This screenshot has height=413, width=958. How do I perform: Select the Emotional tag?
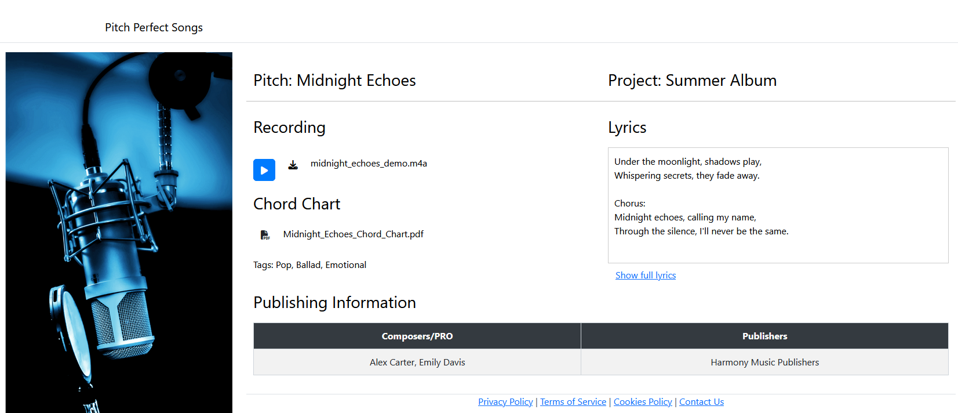(345, 265)
